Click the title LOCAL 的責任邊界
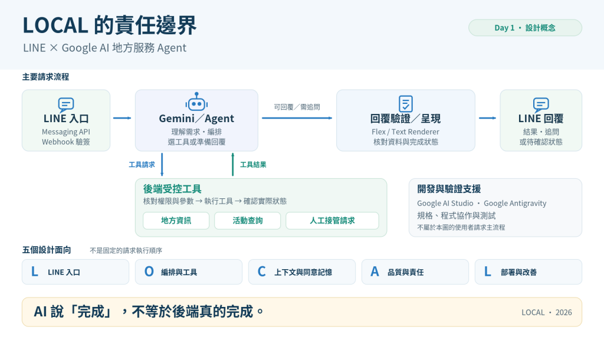The width and height of the screenshot is (604, 340). [x=110, y=25]
